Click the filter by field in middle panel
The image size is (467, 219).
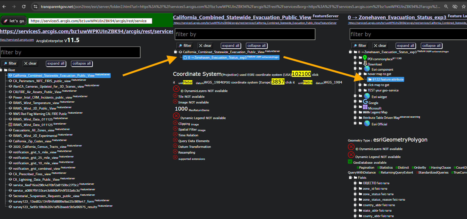tap(245, 34)
